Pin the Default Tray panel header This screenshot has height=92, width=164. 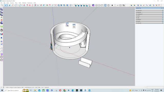(x=162, y=8)
